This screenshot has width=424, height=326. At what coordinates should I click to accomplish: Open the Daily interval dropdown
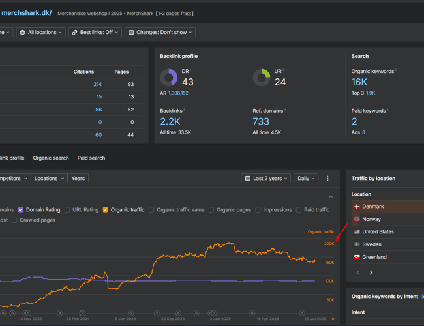coord(305,178)
